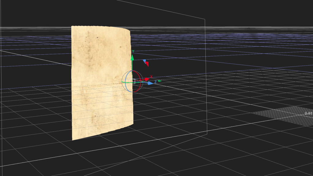Image resolution: width=313 pixels, height=176 pixels.
Task: Click the small green plane handle beside the Z label
Action: point(160,81)
